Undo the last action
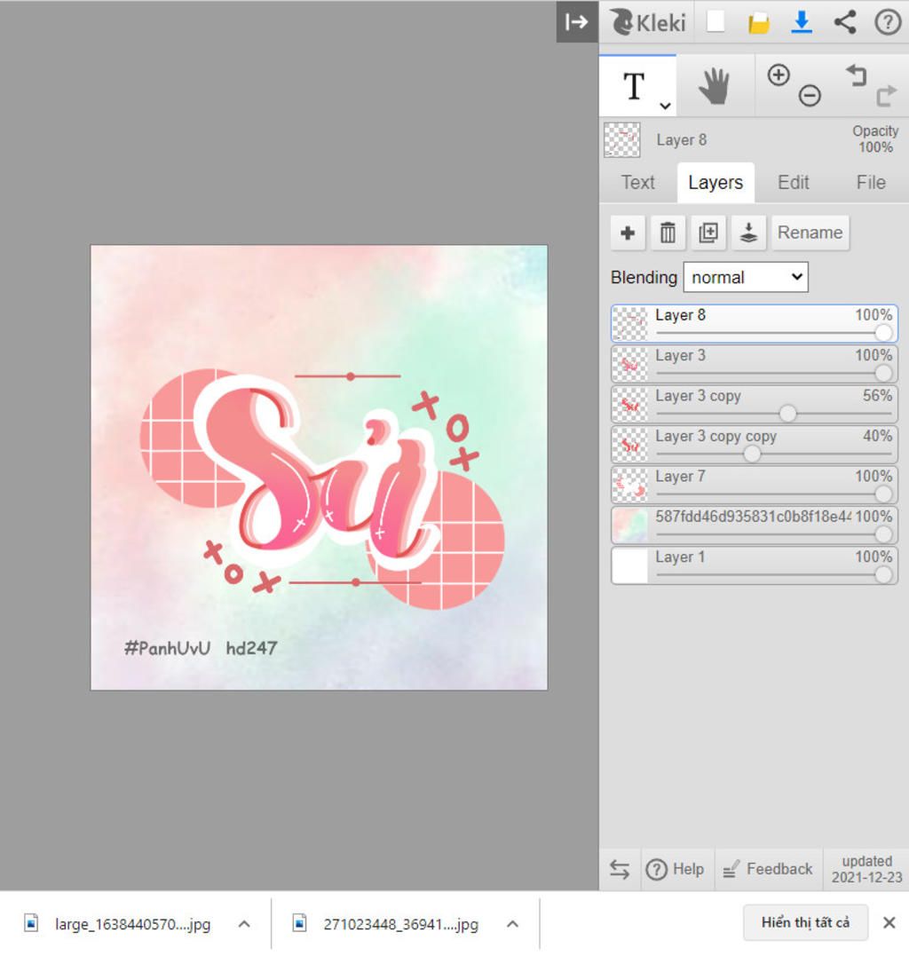909x956 pixels. click(857, 75)
